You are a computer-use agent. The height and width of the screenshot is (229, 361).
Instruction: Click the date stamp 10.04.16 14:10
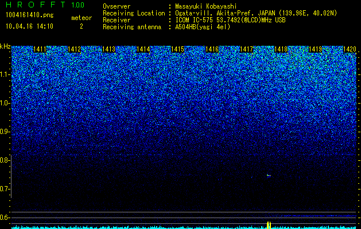pyautogui.click(x=29, y=26)
